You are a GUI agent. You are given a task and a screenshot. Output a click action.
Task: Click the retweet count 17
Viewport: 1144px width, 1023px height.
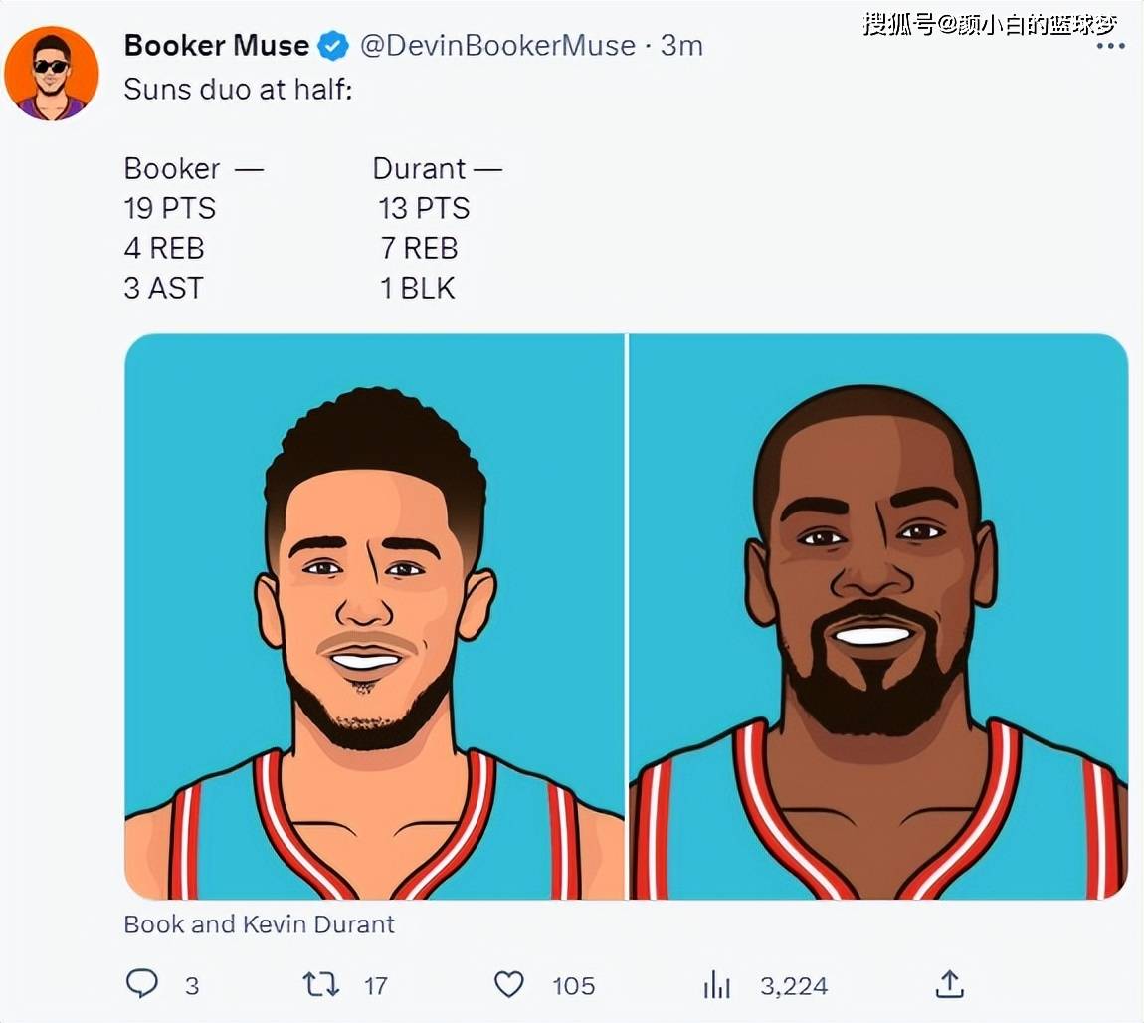click(x=376, y=986)
